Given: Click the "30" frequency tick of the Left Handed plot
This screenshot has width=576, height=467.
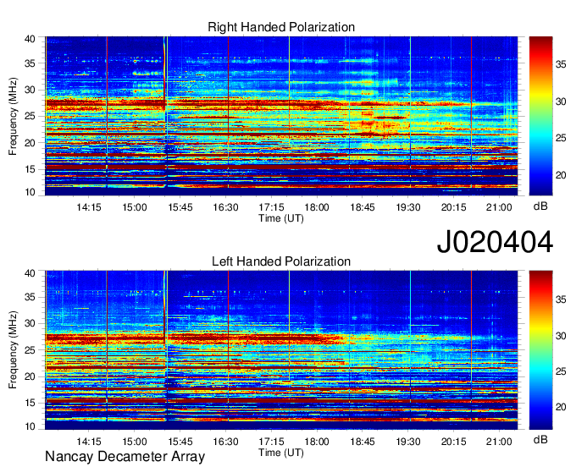Looking at the screenshot, I should pyautogui.click(x=30, y=323).
